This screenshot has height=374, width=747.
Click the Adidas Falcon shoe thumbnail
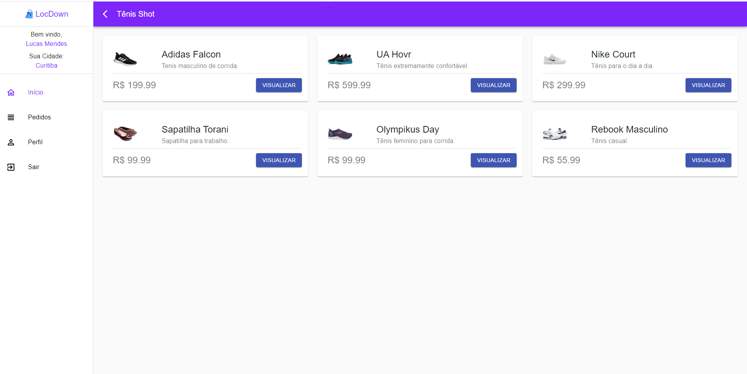[x=125, y=59]
